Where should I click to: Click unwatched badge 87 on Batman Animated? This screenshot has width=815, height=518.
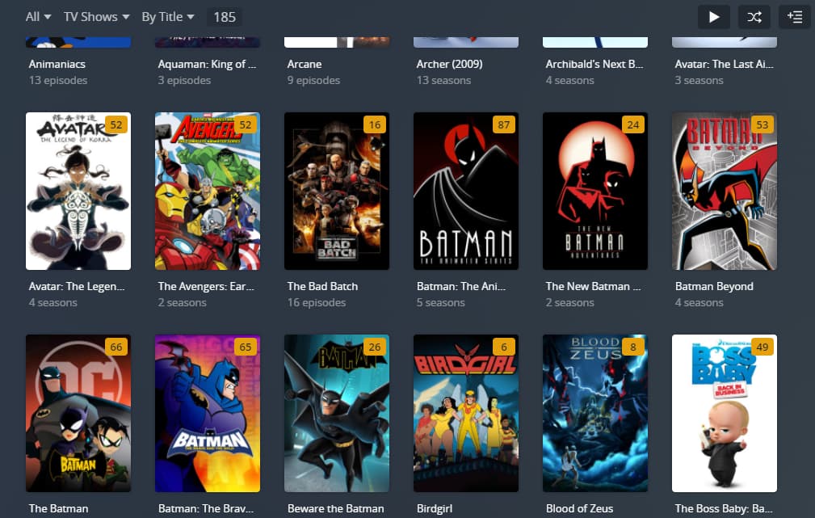(504, 124)
